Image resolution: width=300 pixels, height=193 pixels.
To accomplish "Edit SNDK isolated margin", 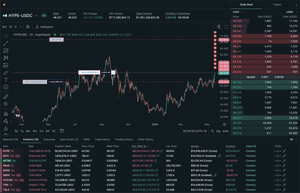I will [x=215, y=175].
